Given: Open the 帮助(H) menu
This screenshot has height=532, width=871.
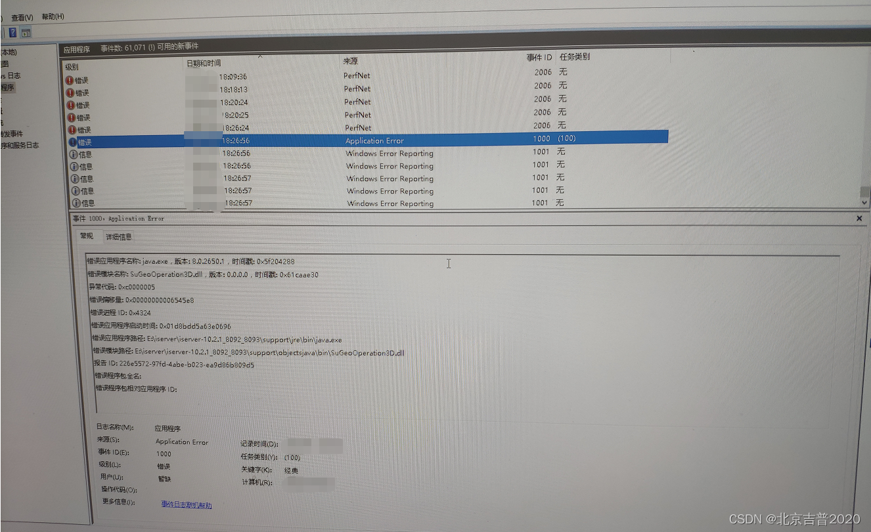Looking at the screenshot, I should [53, 16].
